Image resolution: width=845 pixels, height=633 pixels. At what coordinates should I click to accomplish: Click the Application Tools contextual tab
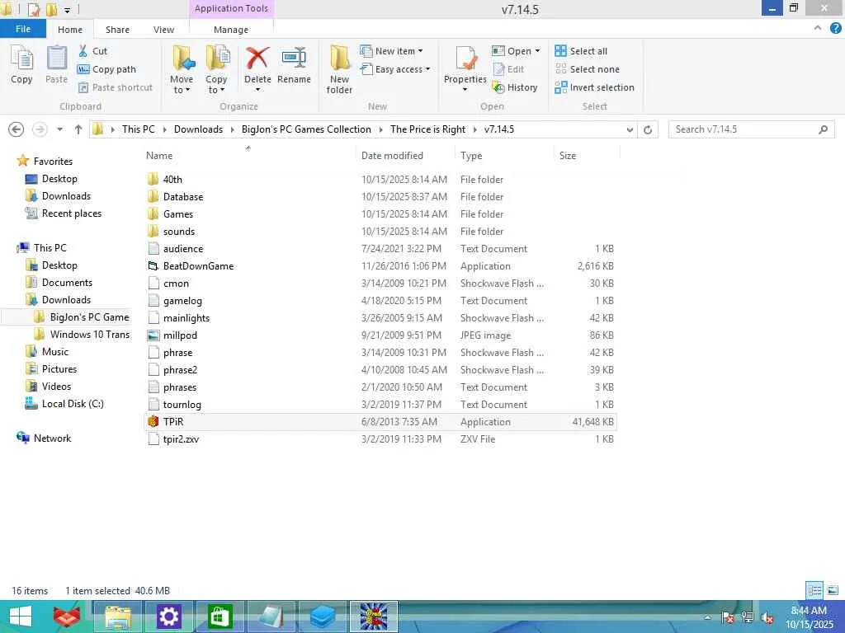coord(231,8)
